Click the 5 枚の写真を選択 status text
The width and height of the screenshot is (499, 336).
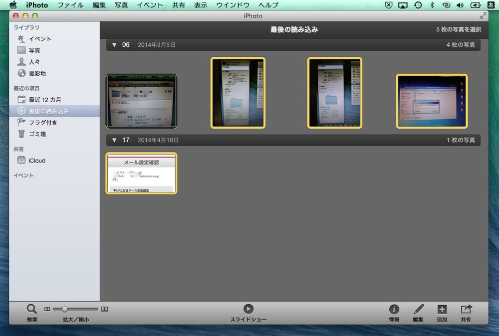459,29
